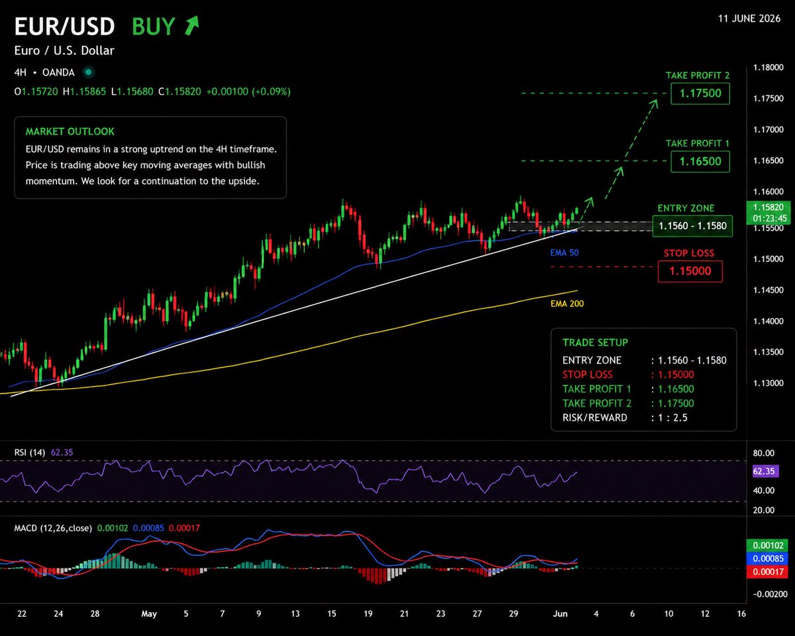Click the red STOP LOSS chart label
This screenshot has width=795, height=636.
click(689, 253)
